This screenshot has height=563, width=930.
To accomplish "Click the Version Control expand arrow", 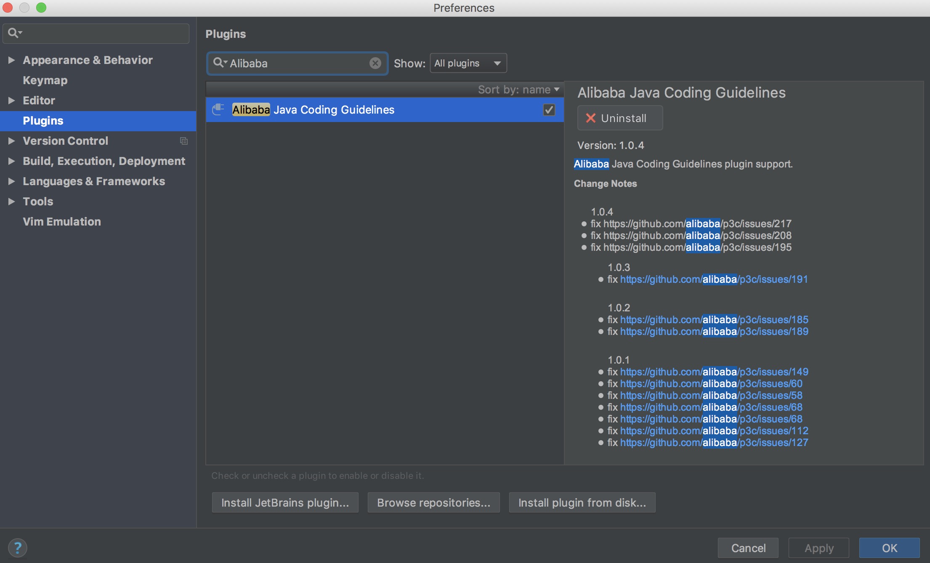I will point(12,141).
